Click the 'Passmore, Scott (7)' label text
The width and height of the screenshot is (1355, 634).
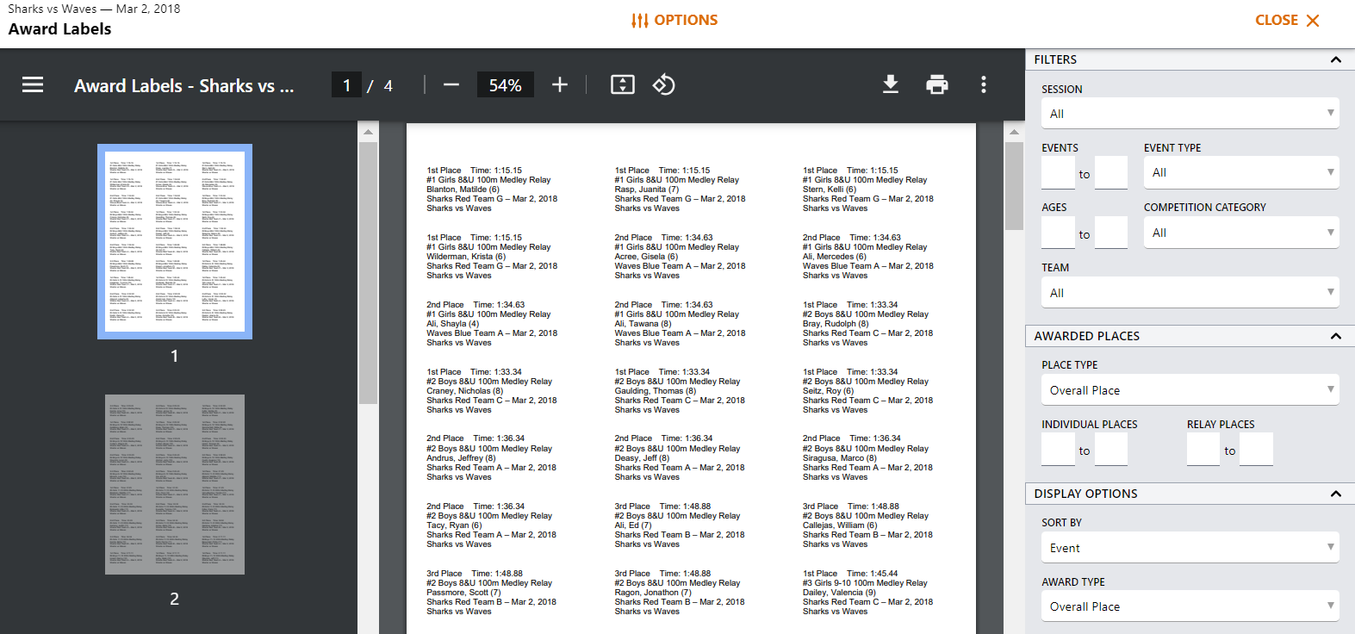463,593
